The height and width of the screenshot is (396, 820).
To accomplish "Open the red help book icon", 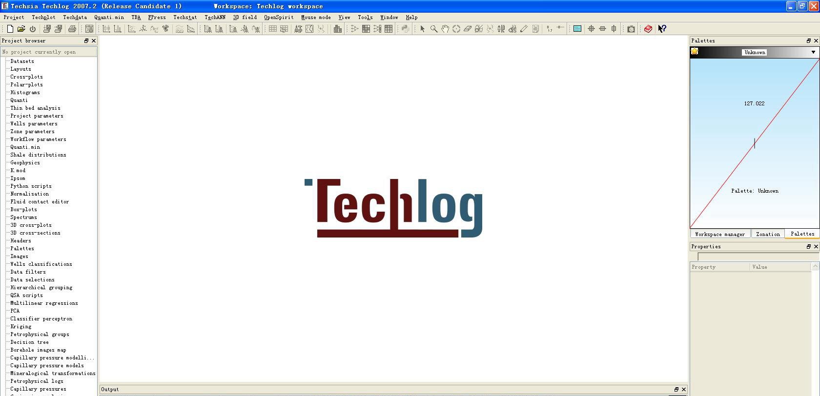I will point(648,29).
